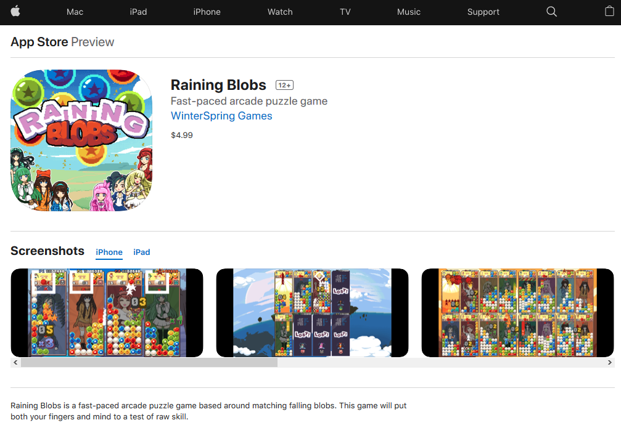Open the Mac menu item
This screenshot has height=428, width=621.
(75, 12)
